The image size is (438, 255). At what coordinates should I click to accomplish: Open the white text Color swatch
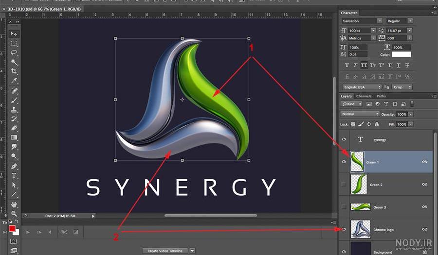pos(401,54)
